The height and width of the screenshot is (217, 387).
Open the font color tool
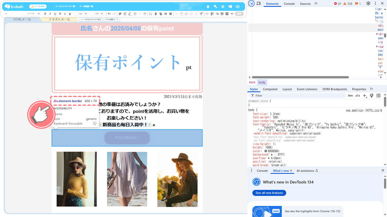pos(65,14)
